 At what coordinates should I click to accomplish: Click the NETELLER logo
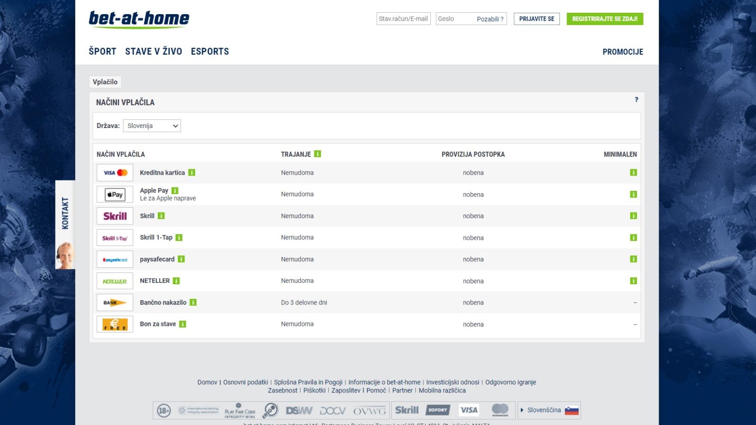click(115, 281)
